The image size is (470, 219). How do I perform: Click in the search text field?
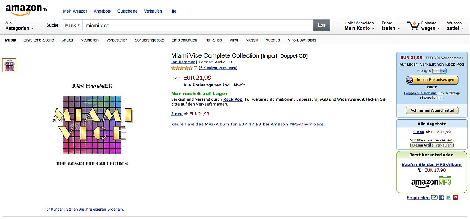click(x=197, y=25)
